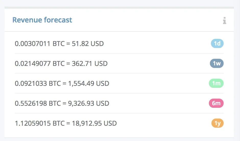Click the Revenue forecast panel title
240x141 pixels.
tap(42, 20)
